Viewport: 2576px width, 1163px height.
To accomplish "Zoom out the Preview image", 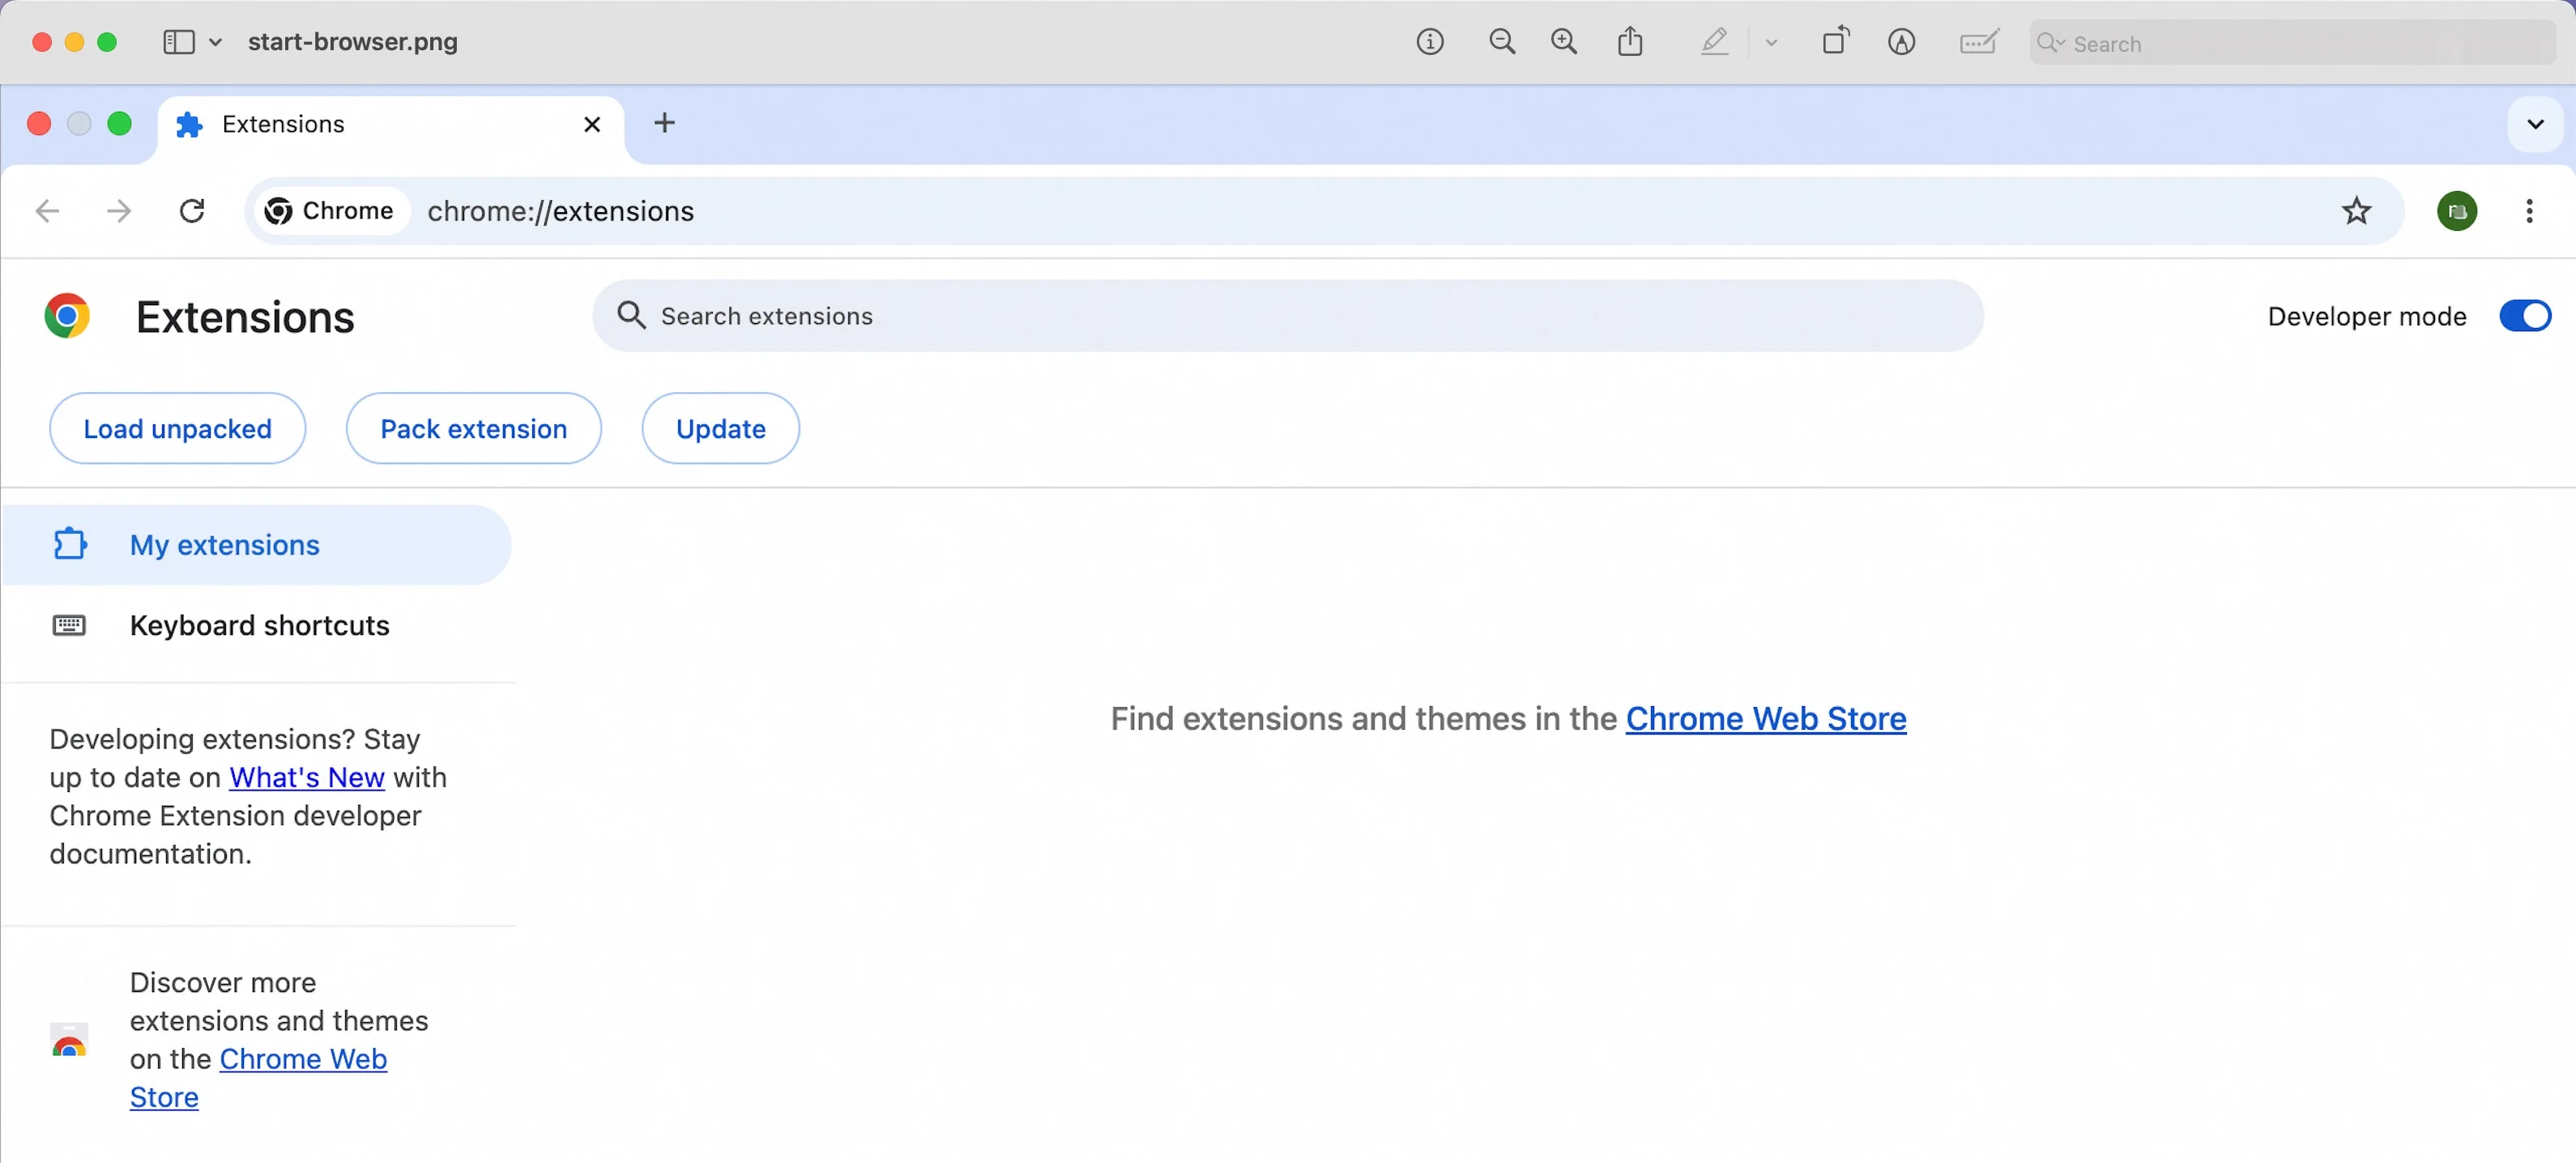I will 1501,42.
